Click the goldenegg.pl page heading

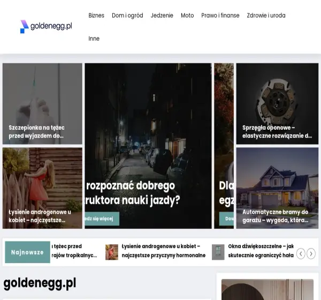tap(40, 283)
